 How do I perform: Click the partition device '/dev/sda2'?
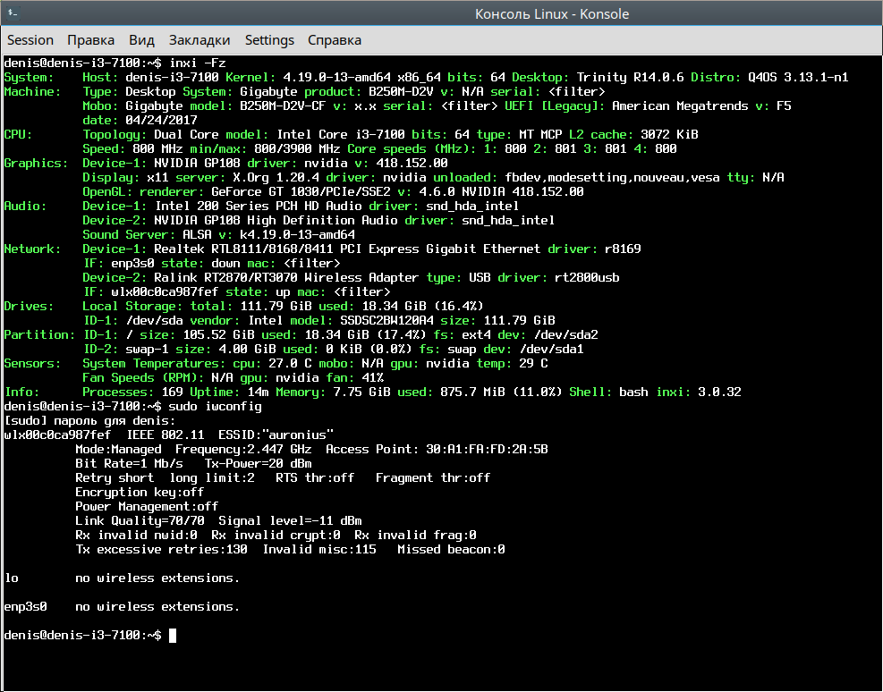[565, 334]
